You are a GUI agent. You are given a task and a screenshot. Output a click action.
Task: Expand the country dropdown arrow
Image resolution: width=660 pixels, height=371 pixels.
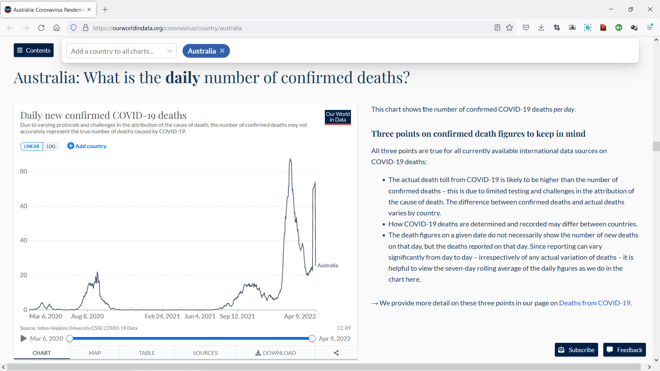[169, 51]
